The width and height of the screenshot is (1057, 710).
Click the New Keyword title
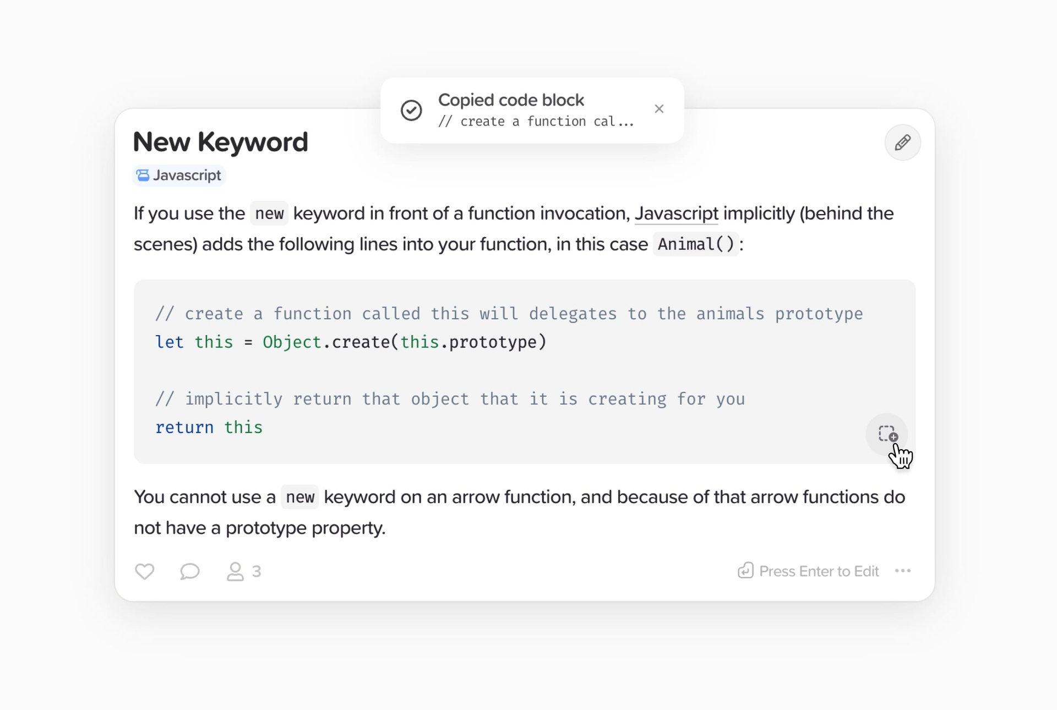click(220, 142)
